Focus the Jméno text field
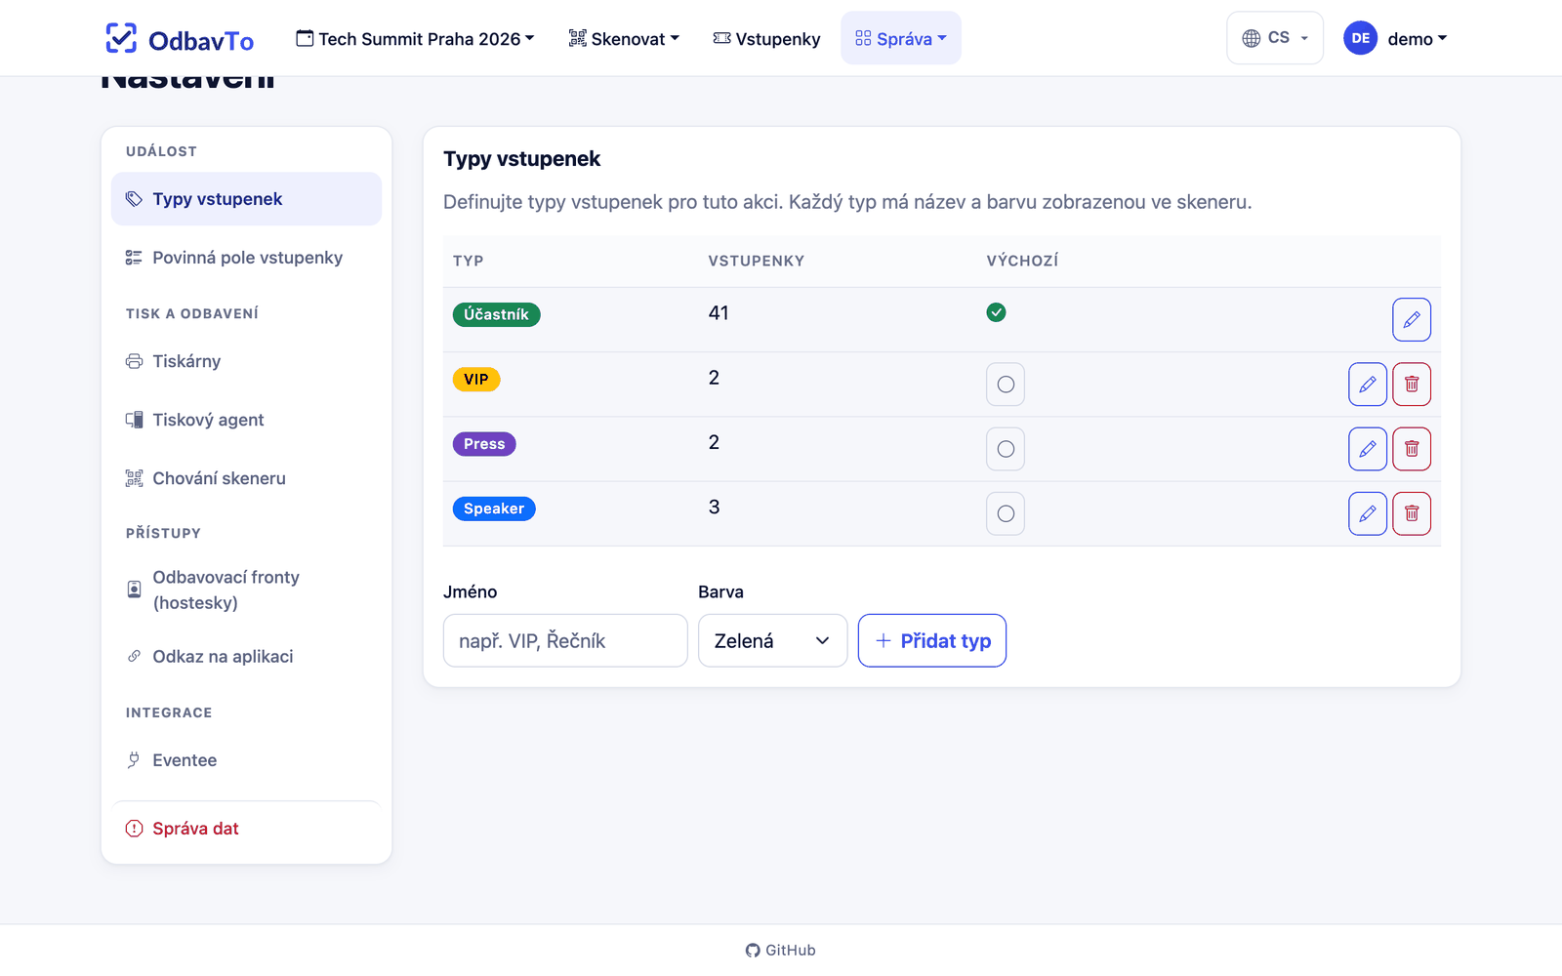 pos(565,640)
